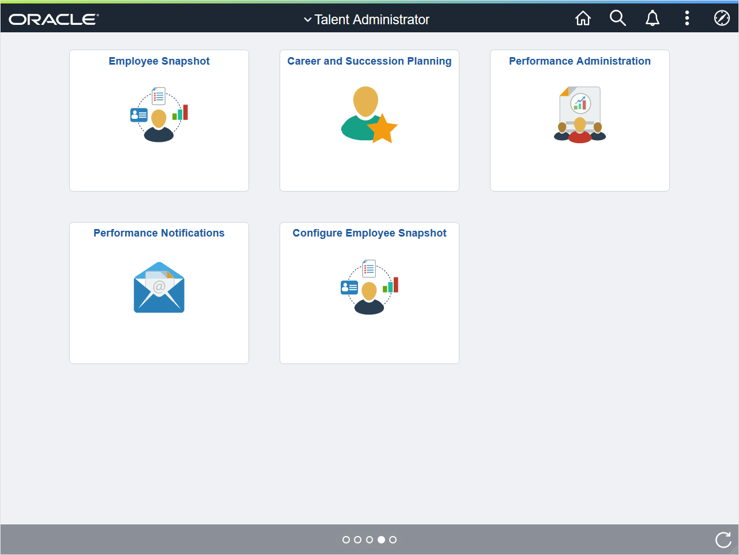739x555 pixels.
Task: Open the NavBar compass icon
Action: (x=722, y=18)
